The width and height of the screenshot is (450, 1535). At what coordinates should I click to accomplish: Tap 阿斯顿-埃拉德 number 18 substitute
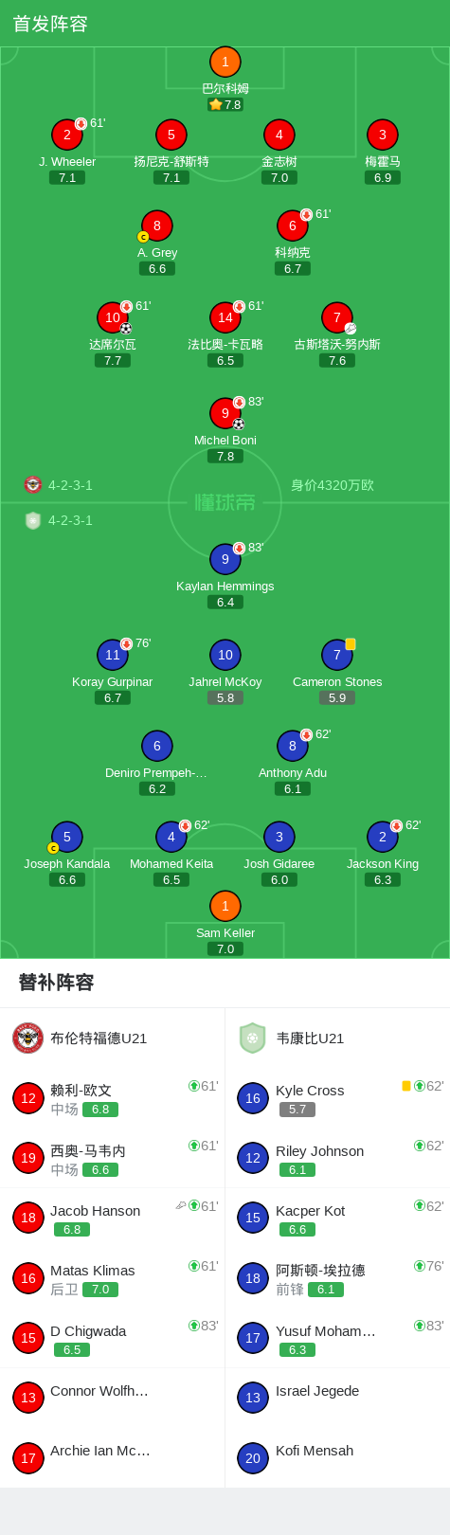[337, 1278]
